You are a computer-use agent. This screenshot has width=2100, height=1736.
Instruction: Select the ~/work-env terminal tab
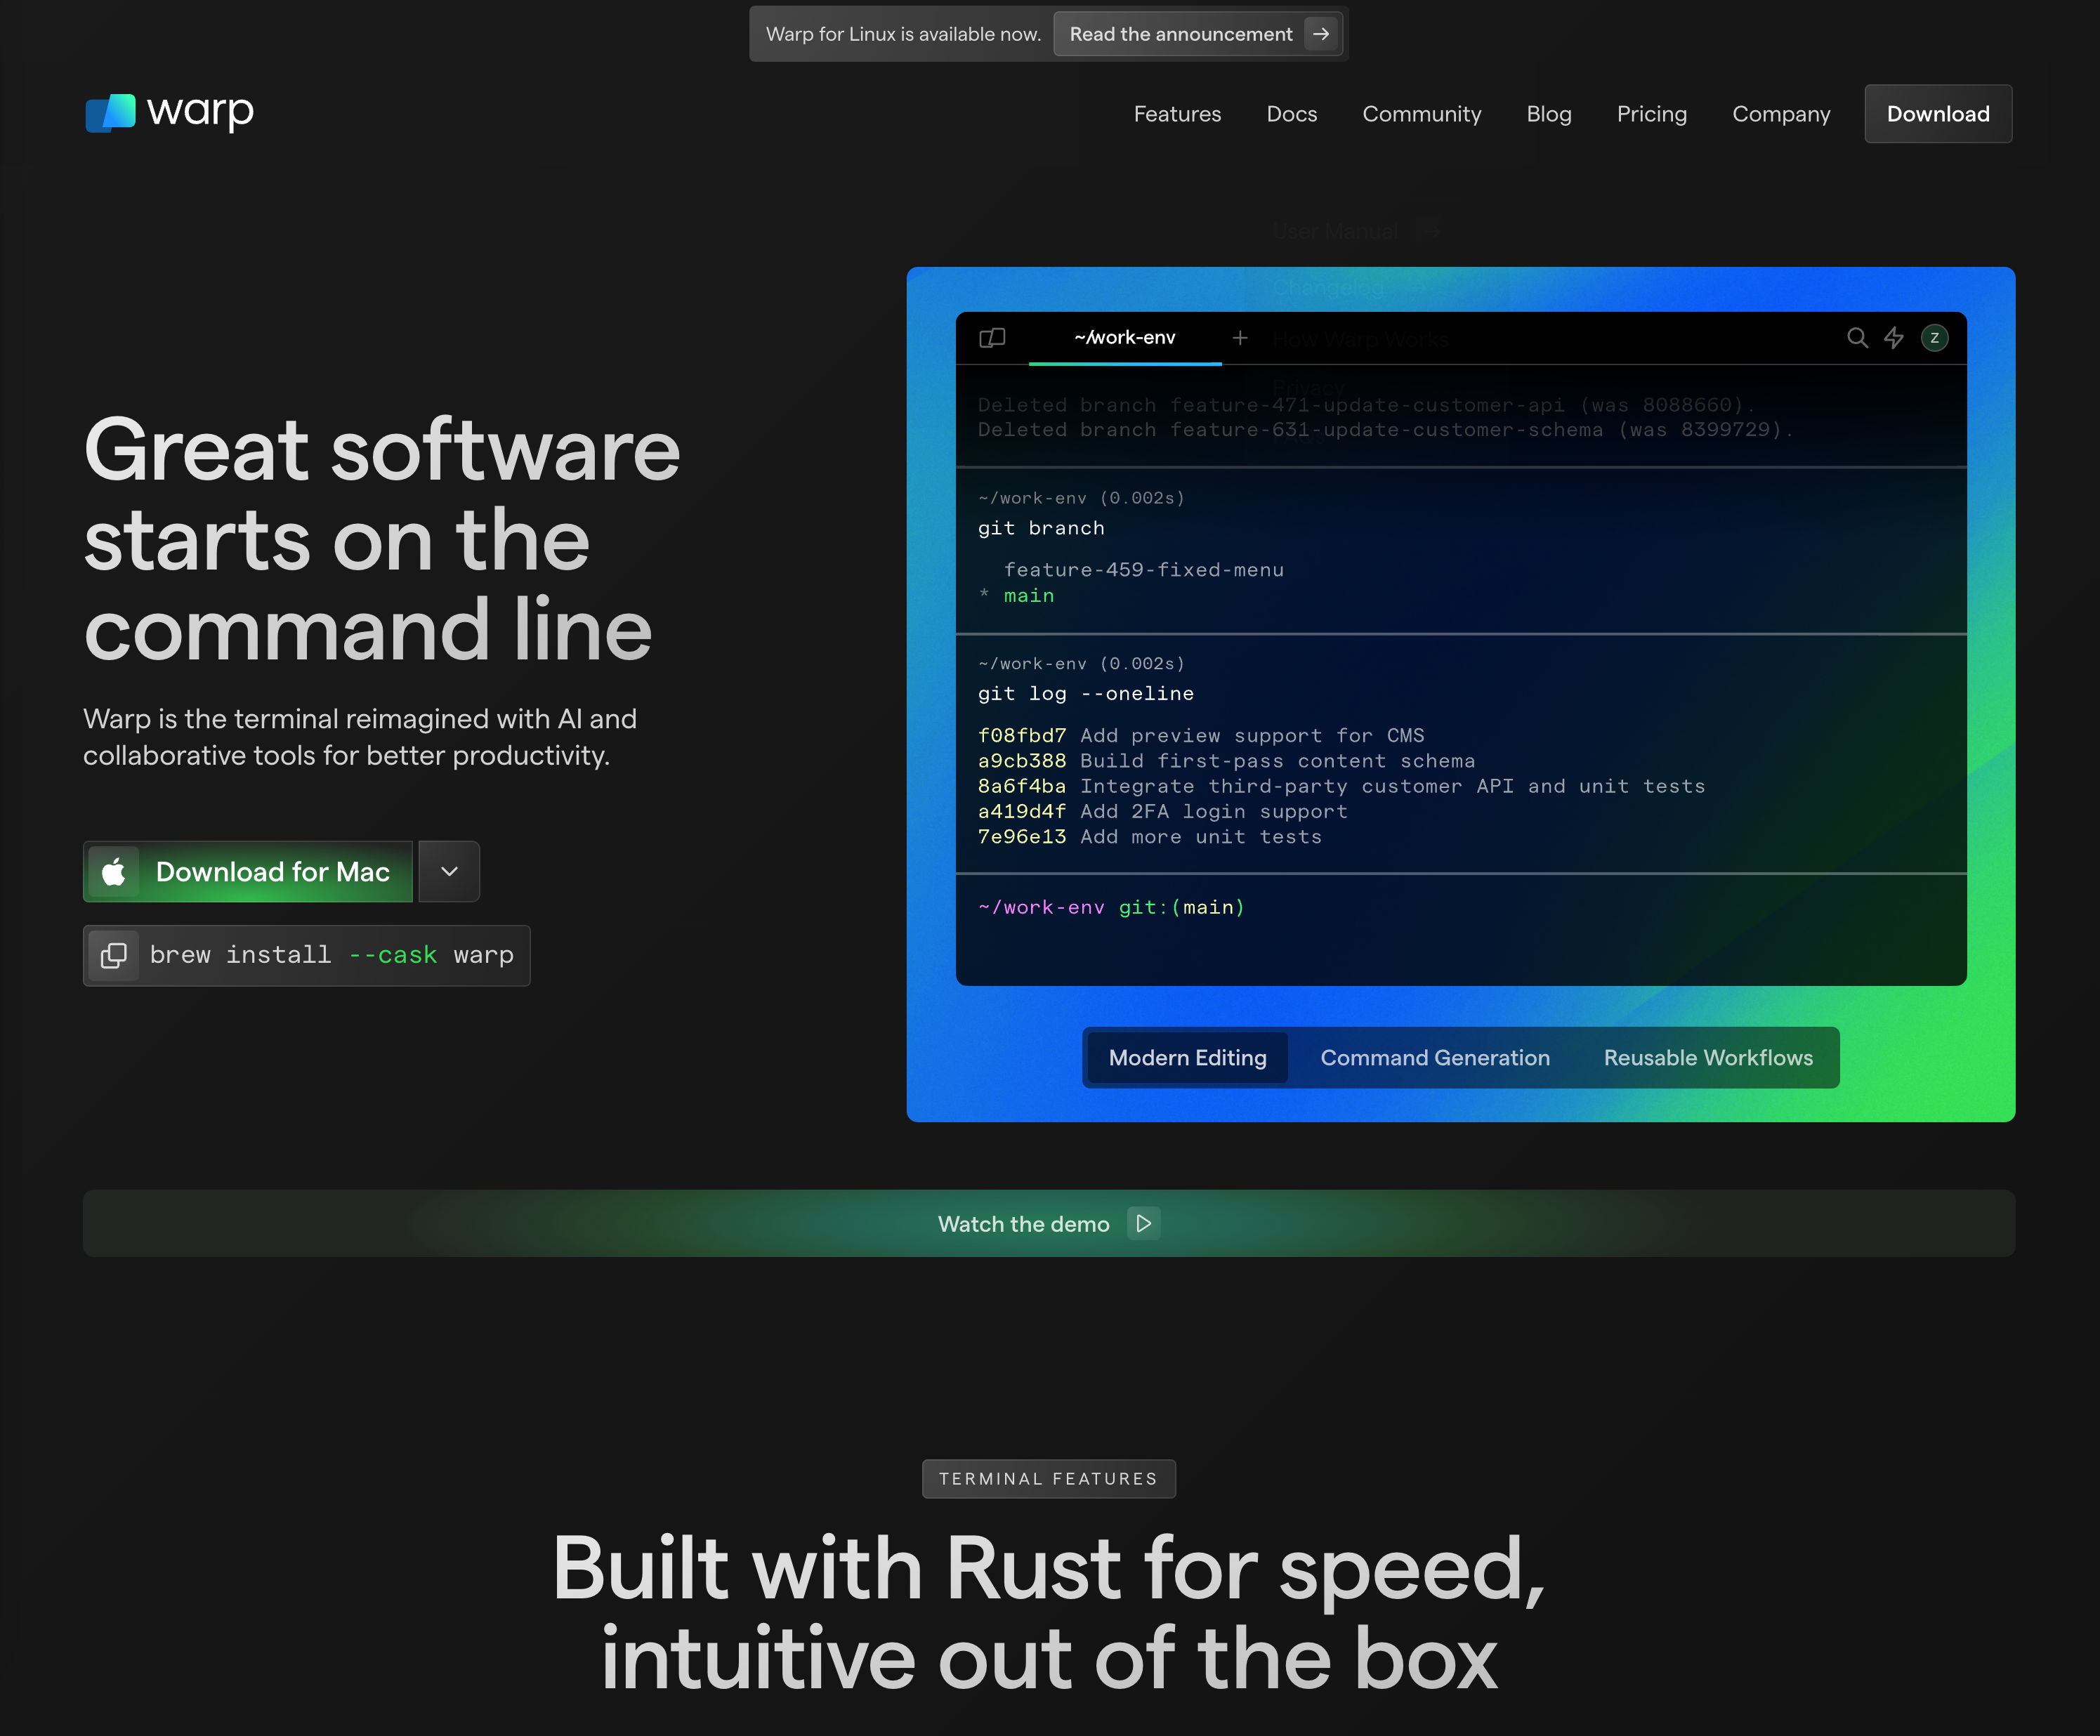point(1125,338)
